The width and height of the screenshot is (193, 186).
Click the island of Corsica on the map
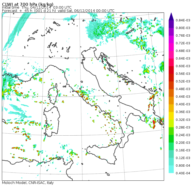[x=53, y=94]
